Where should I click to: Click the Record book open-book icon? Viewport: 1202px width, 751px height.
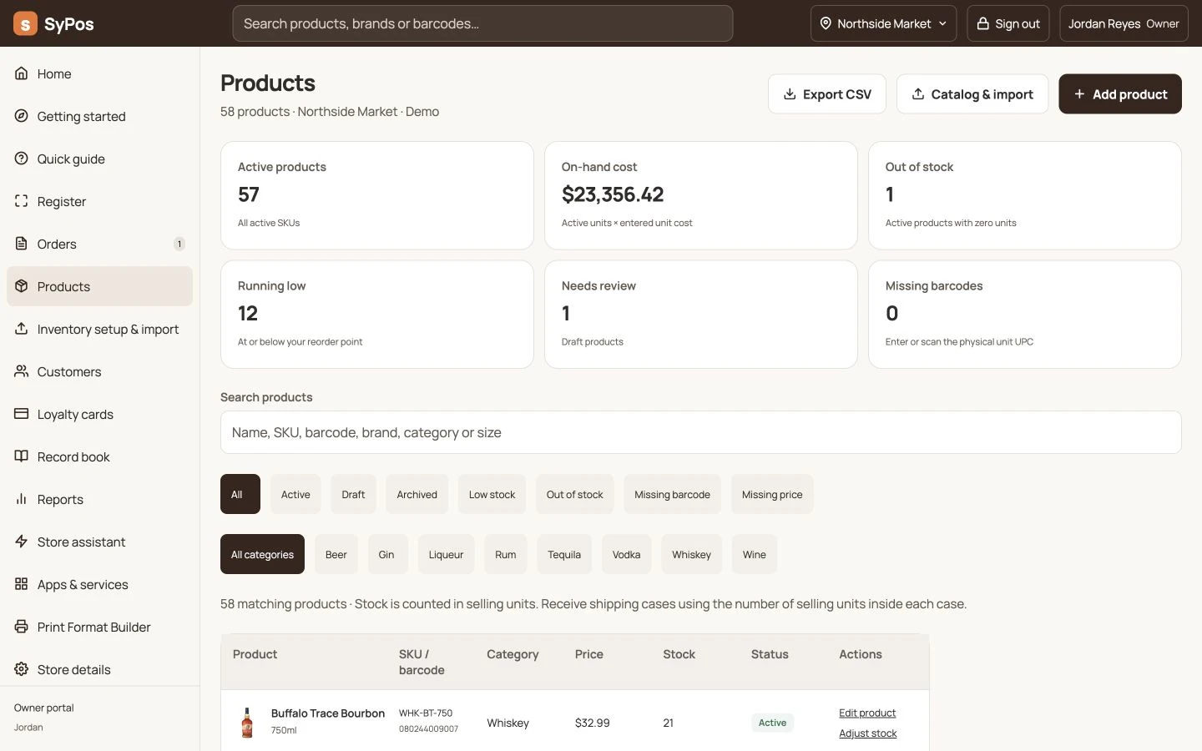pos(22,456)
